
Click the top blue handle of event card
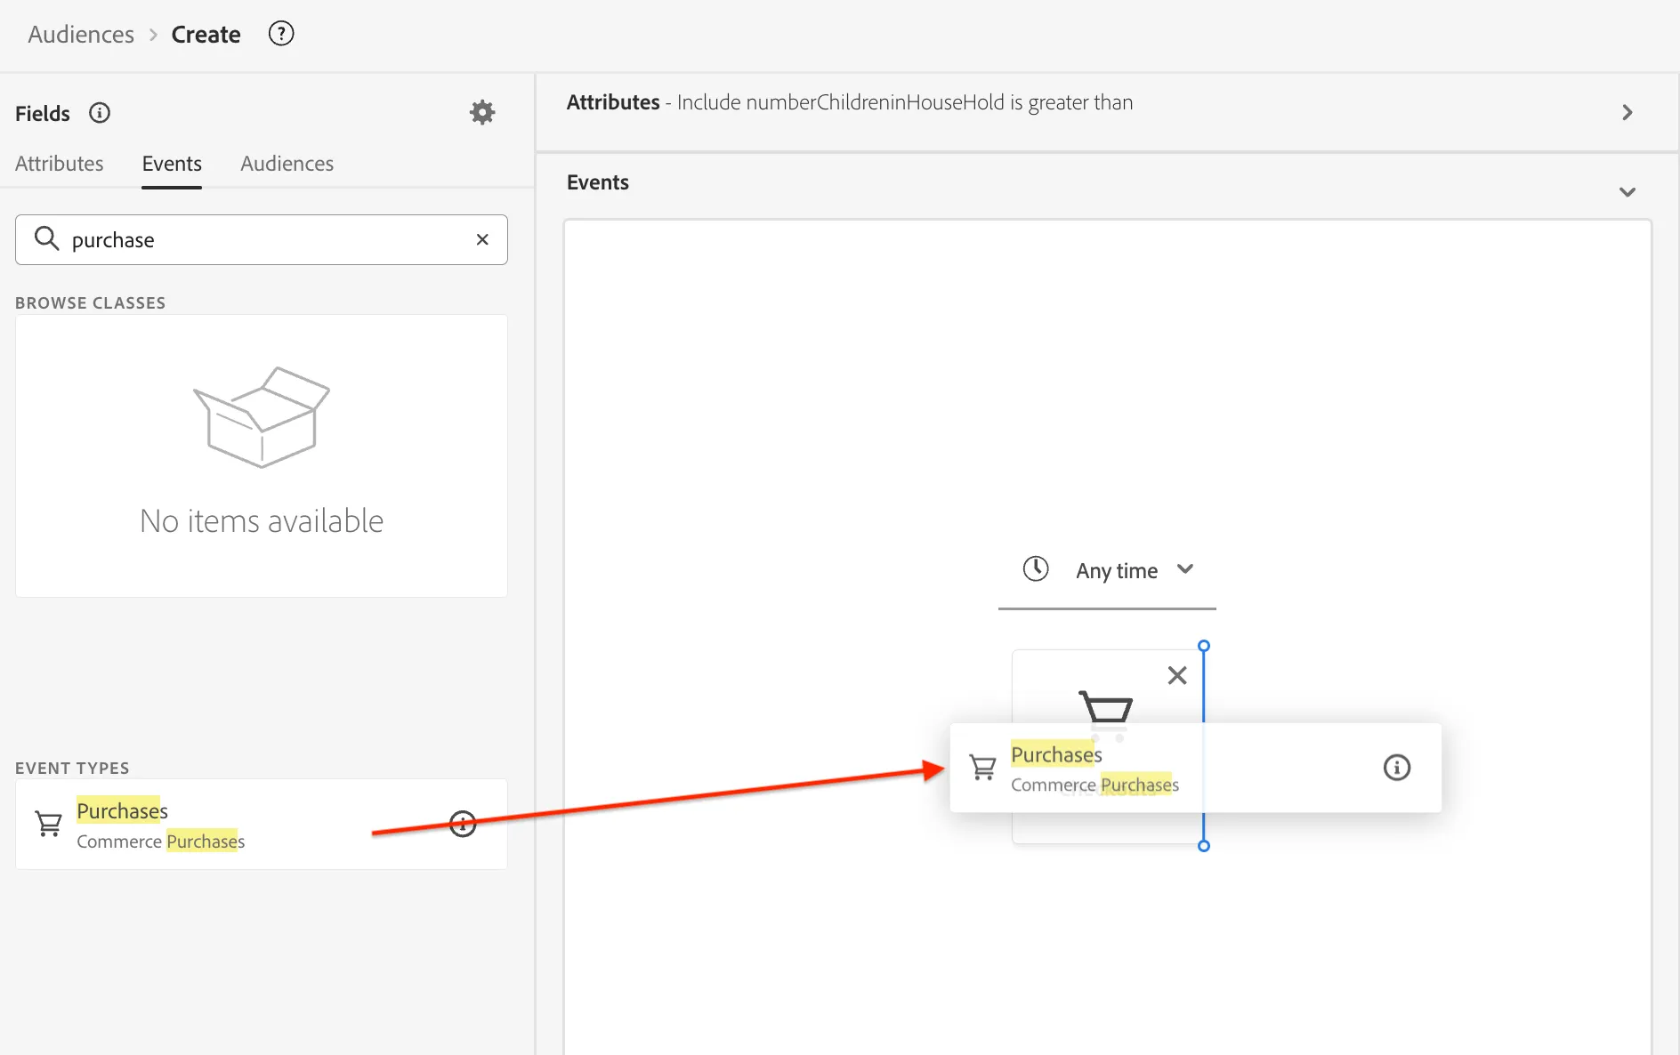[1204, 646]
